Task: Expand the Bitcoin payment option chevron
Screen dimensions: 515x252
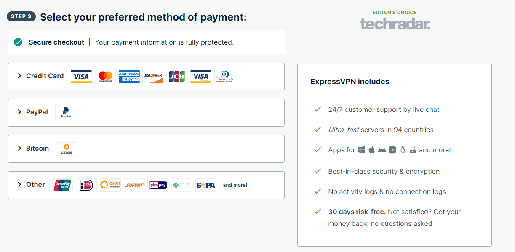Action: (19, 148)
